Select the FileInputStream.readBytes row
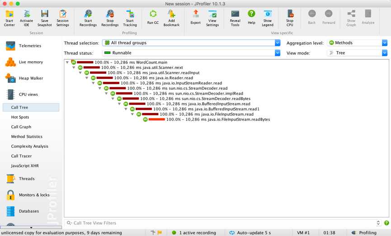The image size is (391, 236). click(x=207, y=119)
